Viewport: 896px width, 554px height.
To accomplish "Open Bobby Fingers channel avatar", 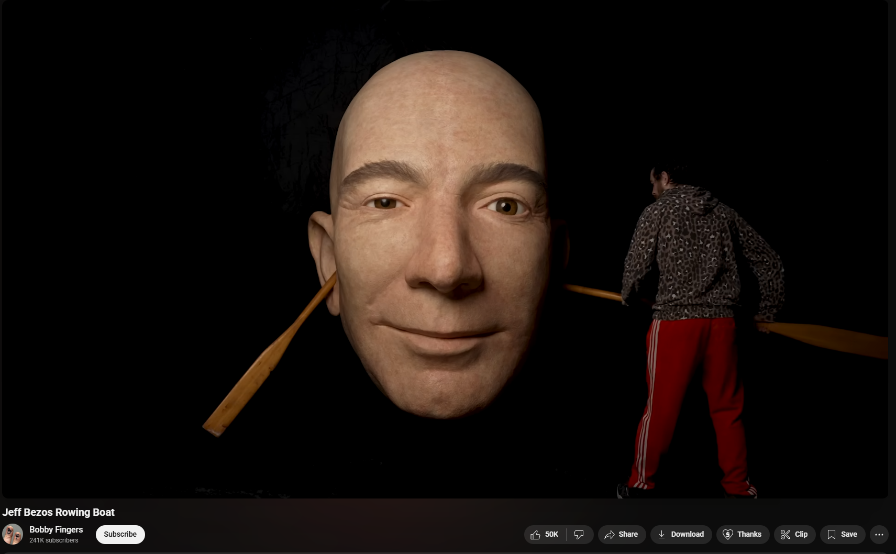I will (x=13, y=534).
